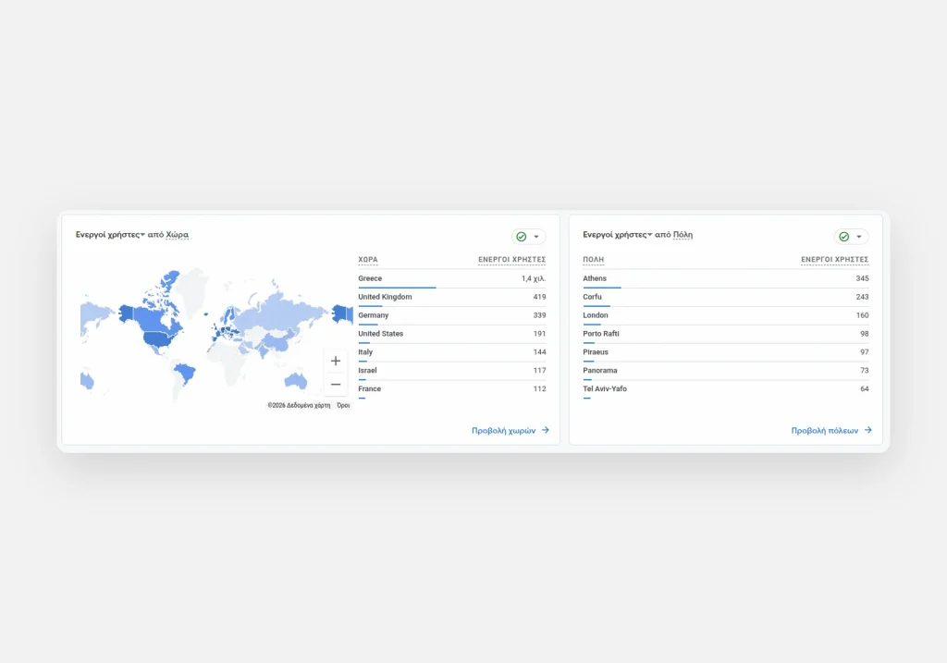
Task: Select the Italy row
Action: (x=451, y=352)
